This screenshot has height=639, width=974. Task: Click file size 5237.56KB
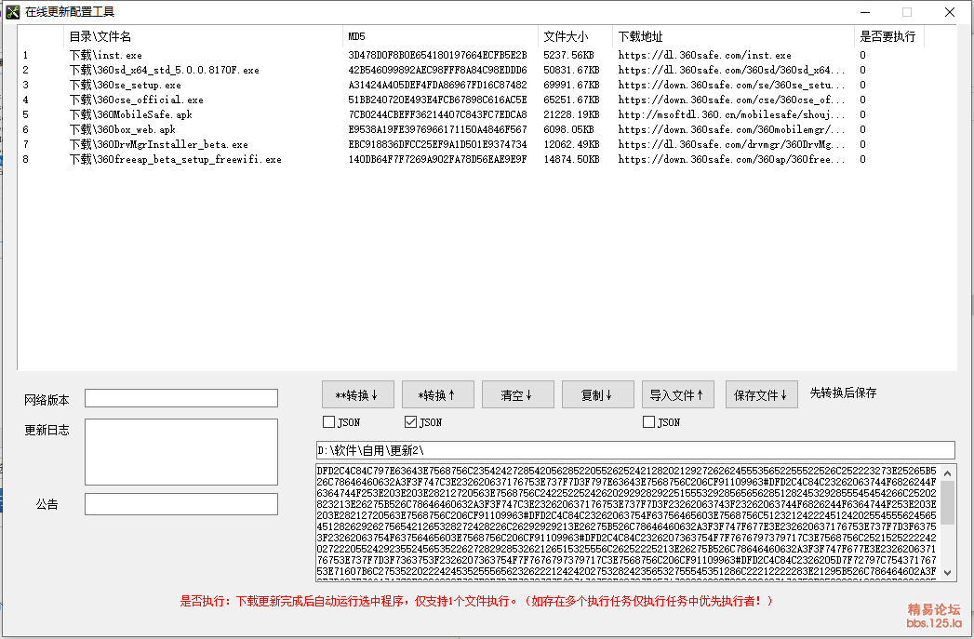pos(568,55)
